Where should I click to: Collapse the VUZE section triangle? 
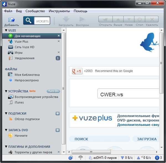(6, 30)
